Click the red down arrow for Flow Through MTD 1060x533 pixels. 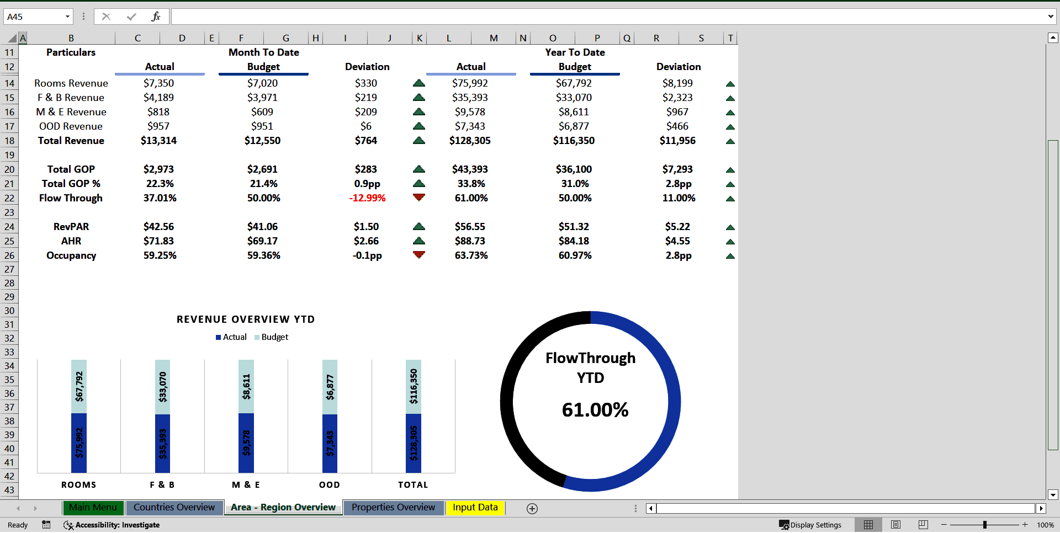click(x=419, y=198)
